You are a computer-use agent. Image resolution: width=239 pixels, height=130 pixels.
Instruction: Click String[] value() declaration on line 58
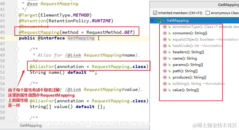click(x=67, y=107)
